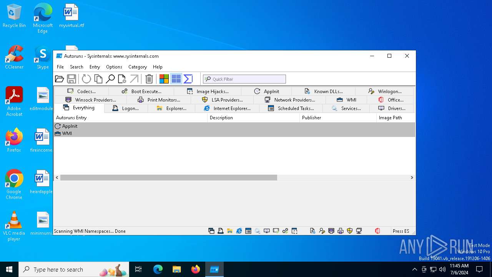Open the File menu
The height and width of the screenshot is (277, 492).
60,67
